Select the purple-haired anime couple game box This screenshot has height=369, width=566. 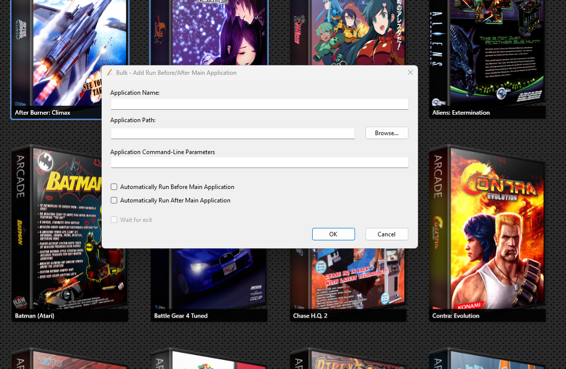tap(209, 32)
